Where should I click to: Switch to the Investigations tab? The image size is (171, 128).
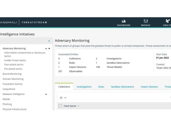84,87
